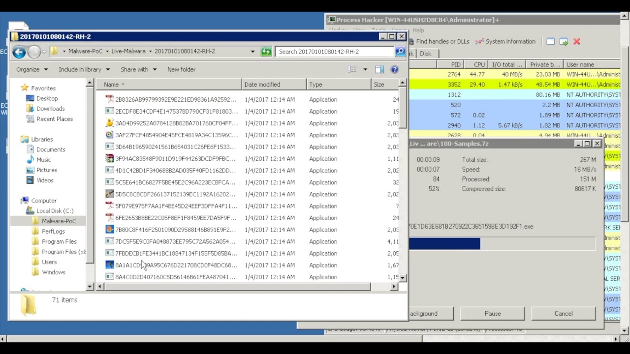Click the file list vertical scrollbar down arrow
This screenshot has height=354, width=630.
(x=402, y=278)
